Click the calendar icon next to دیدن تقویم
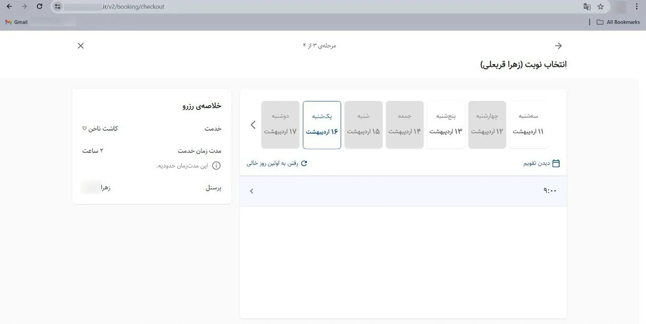 [556, 164]
